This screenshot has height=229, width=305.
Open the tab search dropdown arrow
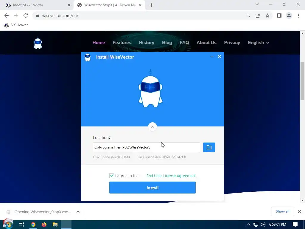(257, 4)
